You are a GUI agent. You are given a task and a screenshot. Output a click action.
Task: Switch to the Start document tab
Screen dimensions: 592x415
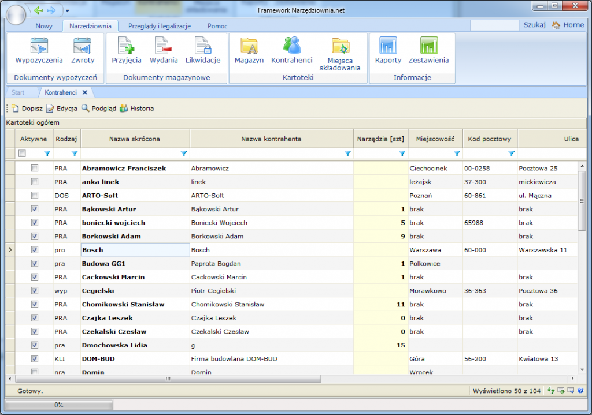[x=18, y=92]
